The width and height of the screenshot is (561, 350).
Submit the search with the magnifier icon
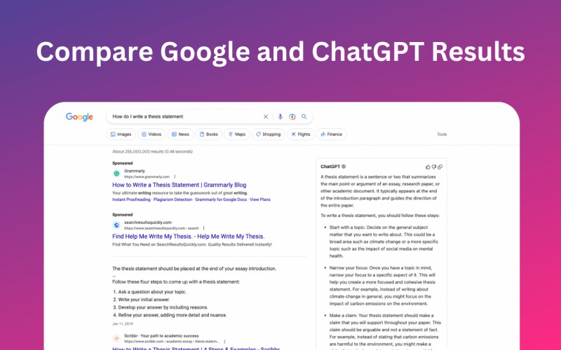point(304,116)
